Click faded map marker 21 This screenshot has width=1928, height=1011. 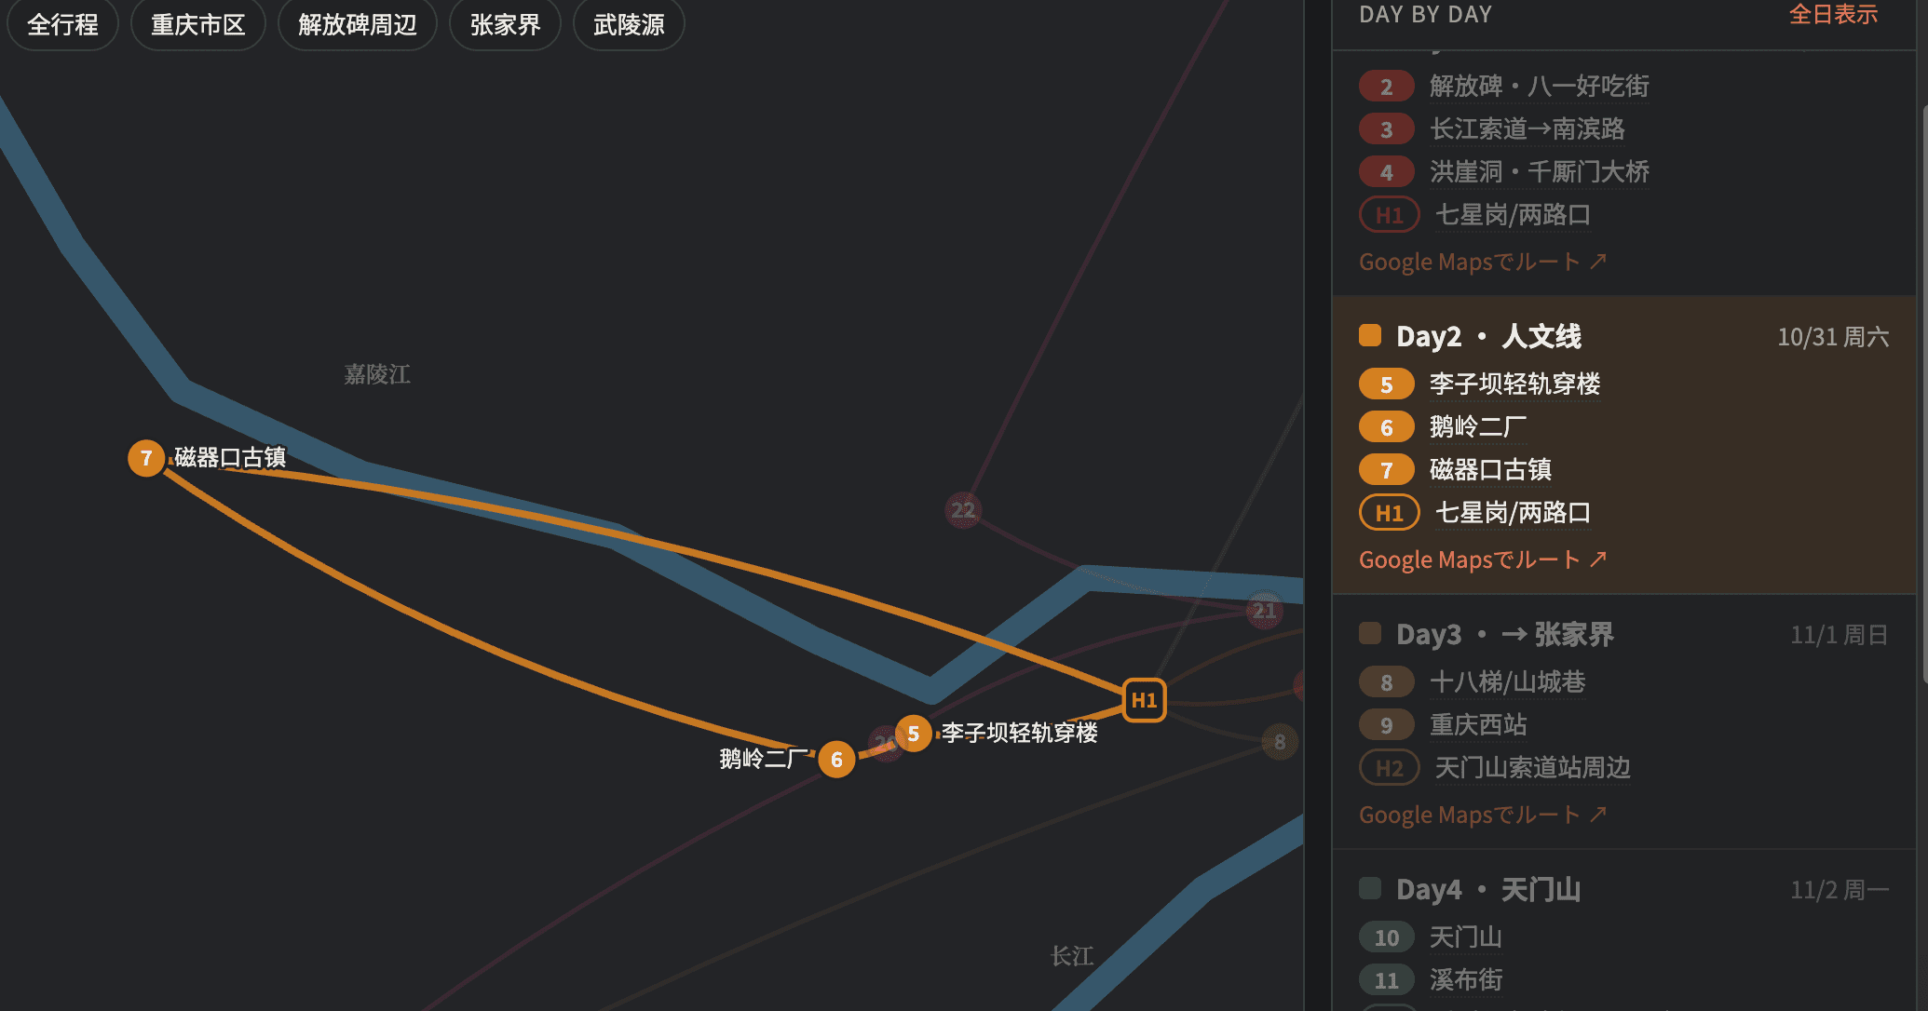1264,611
